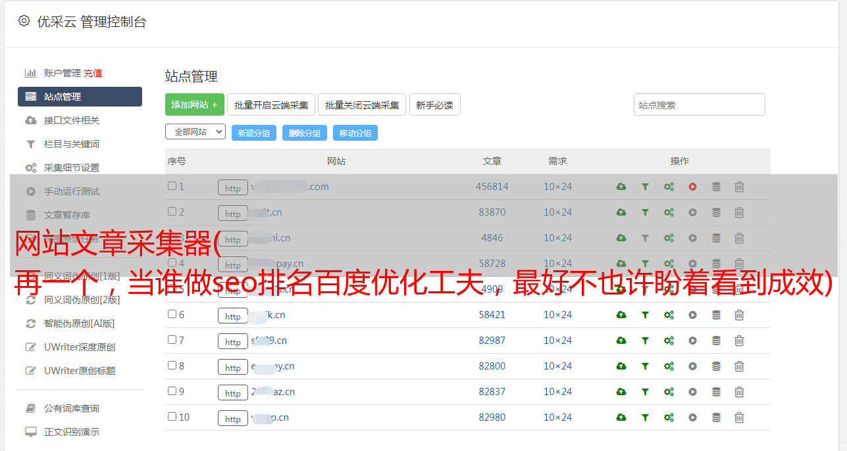
Task: Click the trash icon in row 1
Action: pos(739,187)
